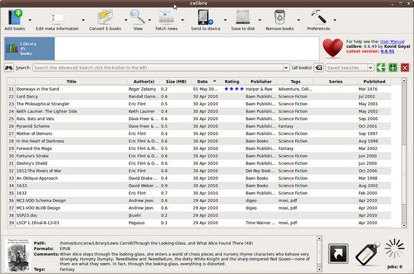
Task: Select the Library bookshelf icon
Action: click(12, 48)
